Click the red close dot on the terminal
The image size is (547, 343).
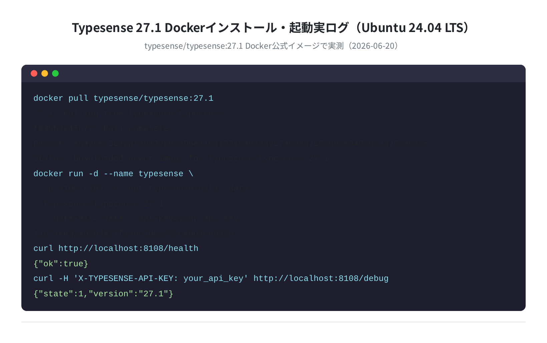34,73
